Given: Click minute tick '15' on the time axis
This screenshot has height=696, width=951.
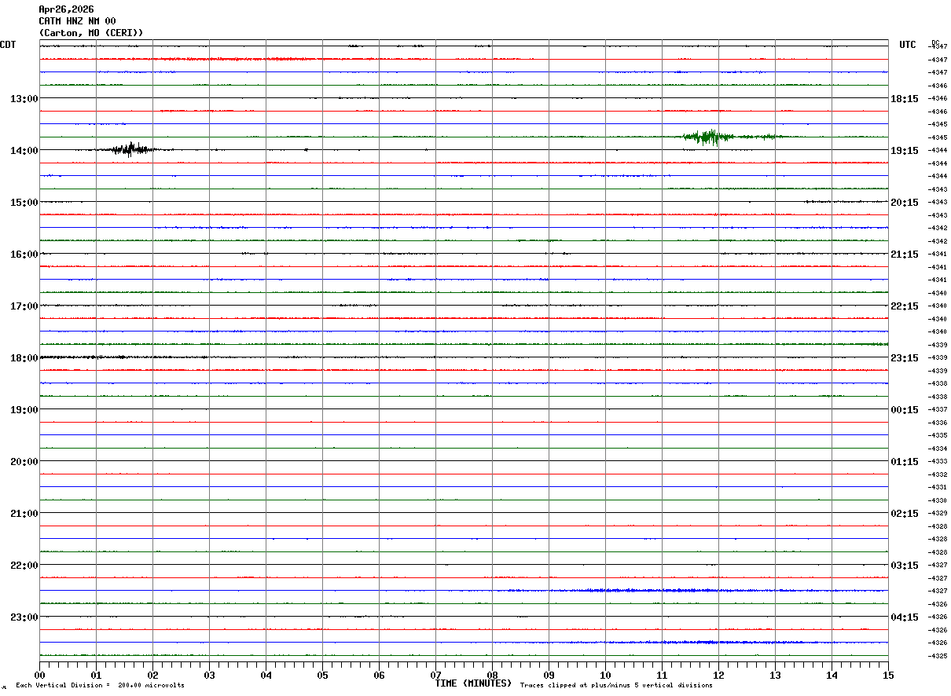Looking at the screenshot, I should [888, 675].
